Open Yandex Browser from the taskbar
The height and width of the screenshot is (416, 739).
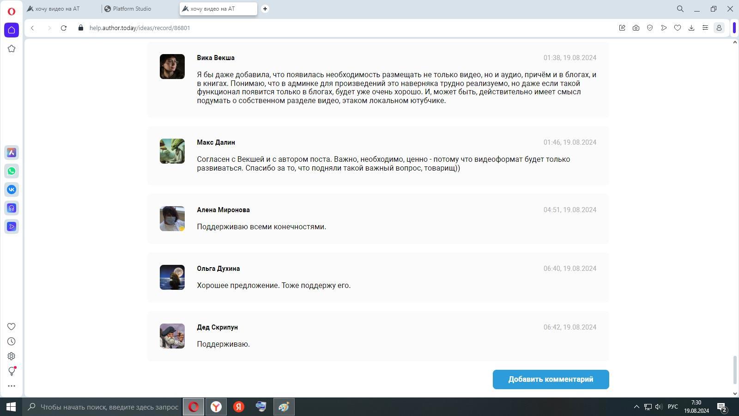pyautogui.click(x=216, y=407)
